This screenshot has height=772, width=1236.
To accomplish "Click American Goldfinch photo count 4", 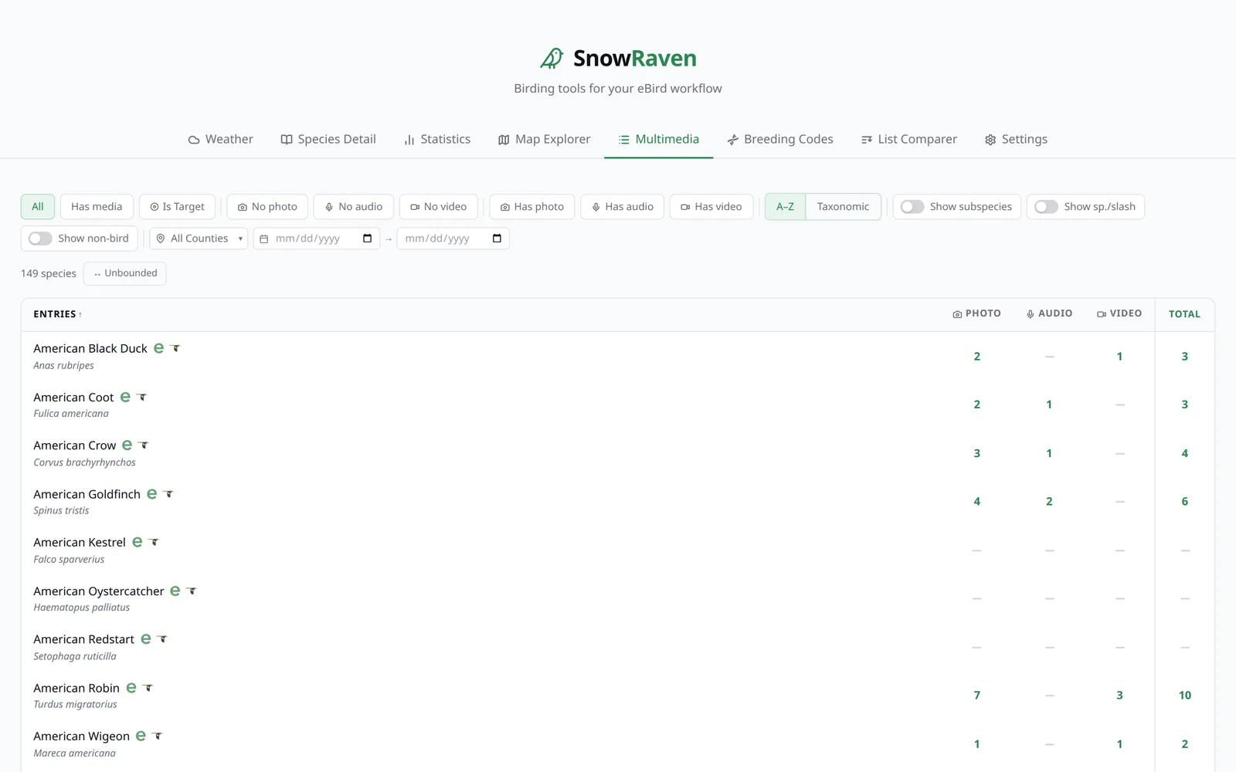I will pos(977,502).
